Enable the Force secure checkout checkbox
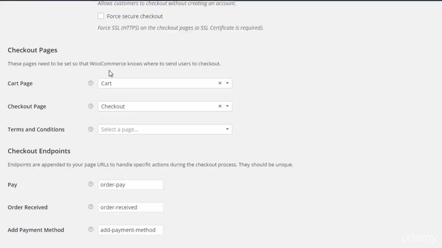Viewport: 442px width, 248px height. (x=101, y=16)
